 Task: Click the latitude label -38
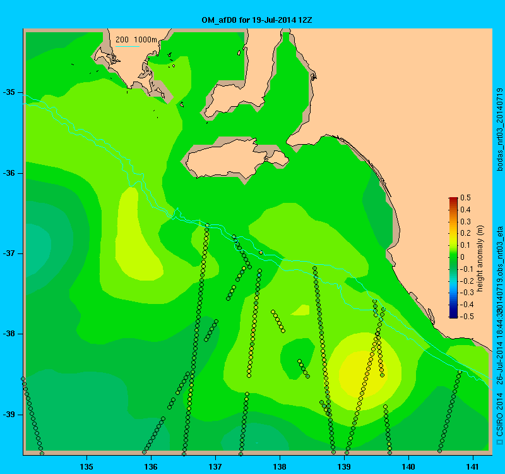tap(9, 334)
